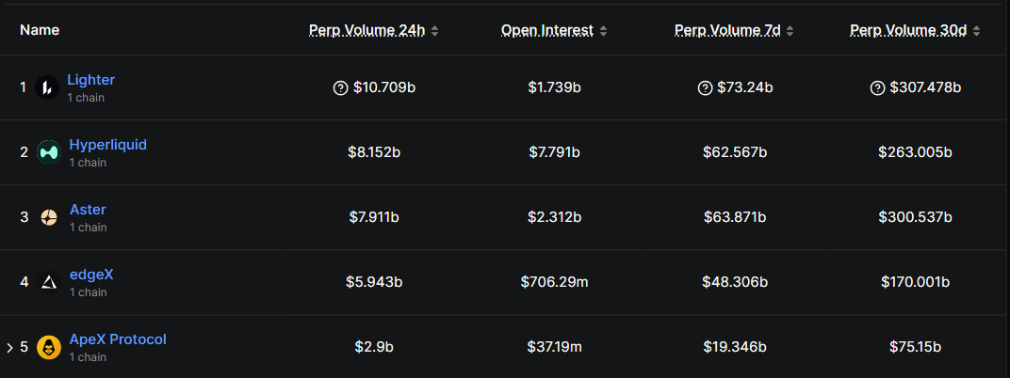
Task: Open the Hyperliquid protocol link
Action: coord(107,145)
